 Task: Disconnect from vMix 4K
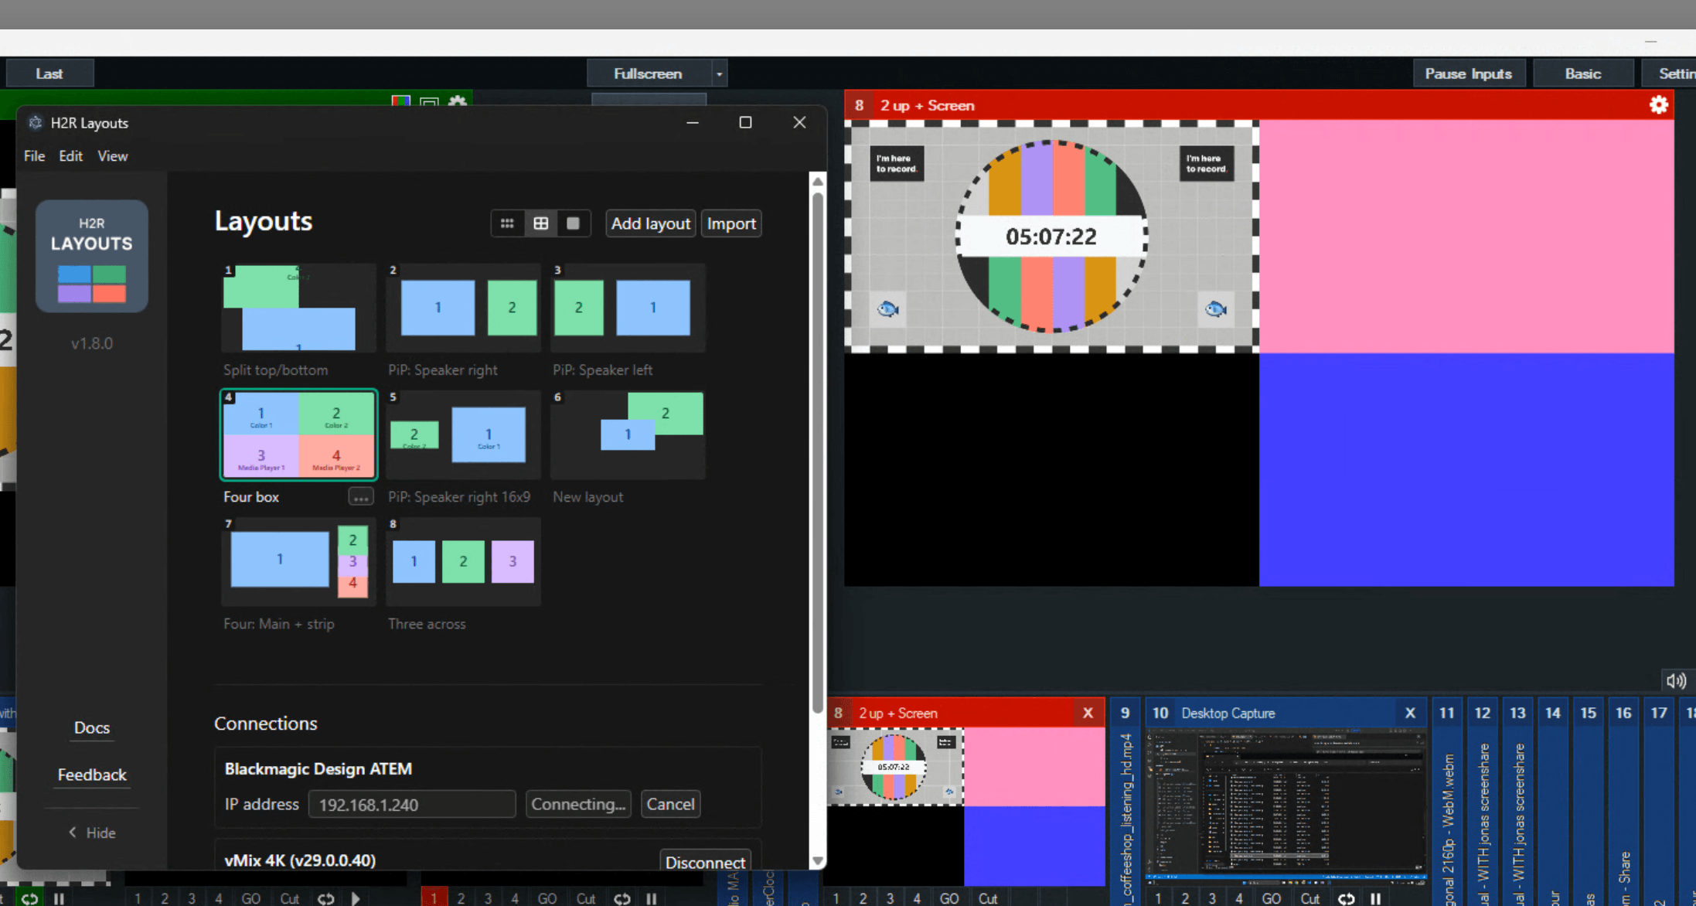[x=705, y=861]
